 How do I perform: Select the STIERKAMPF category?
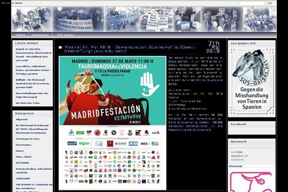point(23,179)
